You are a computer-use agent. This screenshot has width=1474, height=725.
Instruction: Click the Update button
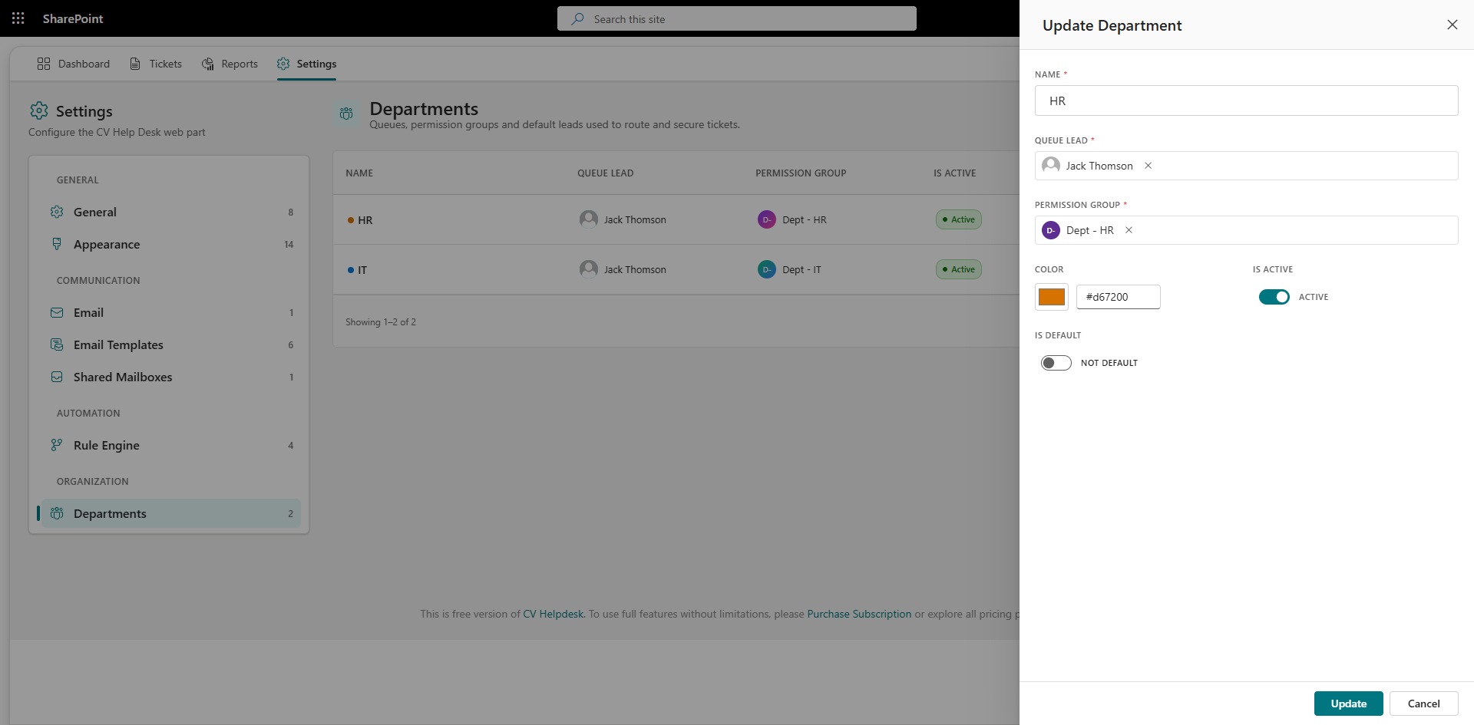pyautogui.click(x=1349, y=704)
